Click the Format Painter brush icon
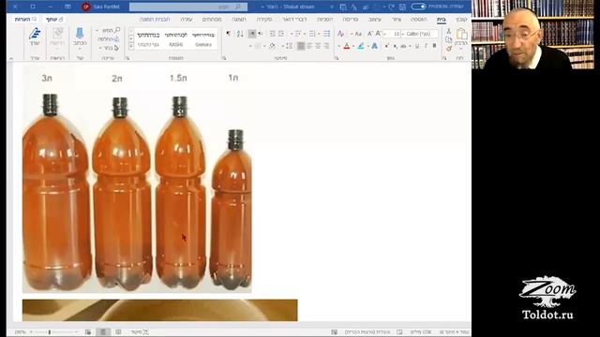Screen dimensions: 600x337 449,49
